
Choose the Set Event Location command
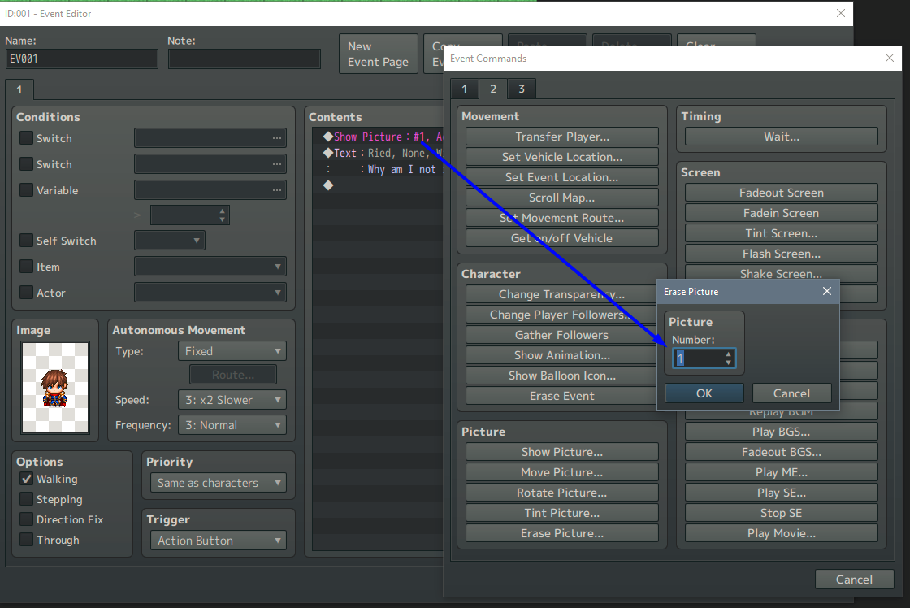[x=561, y=177]
